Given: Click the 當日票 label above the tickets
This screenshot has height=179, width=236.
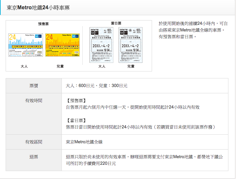Looking at the screenshot, I should tap(116, 23).
